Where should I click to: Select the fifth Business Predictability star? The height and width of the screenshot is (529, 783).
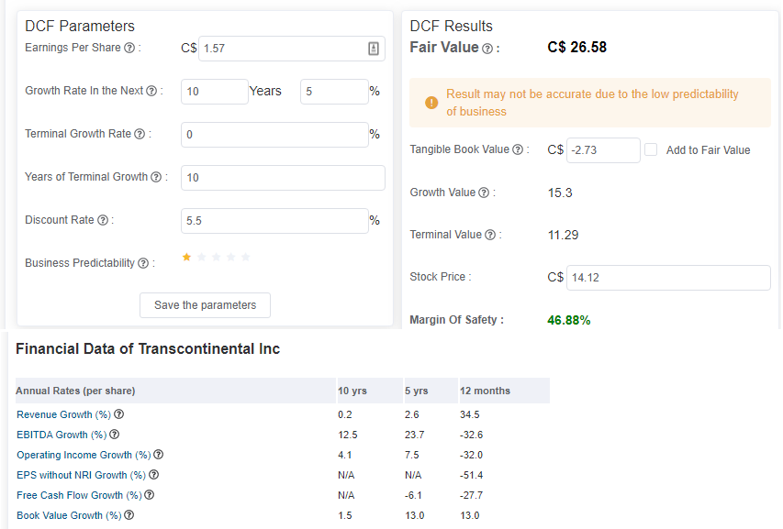[246, 257]
